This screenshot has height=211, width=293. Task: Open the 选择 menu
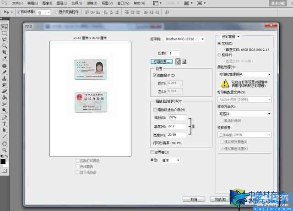(77, 3)
